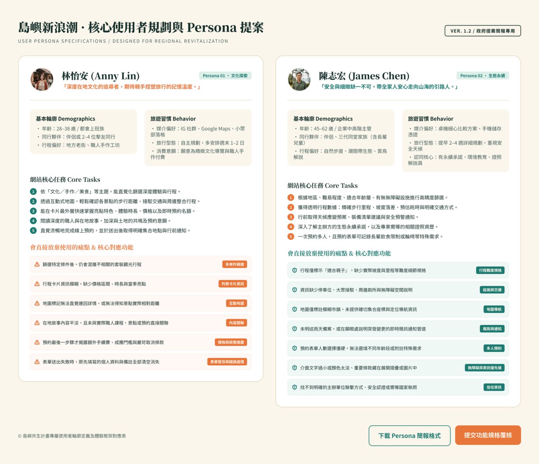Image resolution: width=539 pixels, height=464 pixels.
Task: Click the 無障礙與資訊優先級 feature tag
Action: 485,368
